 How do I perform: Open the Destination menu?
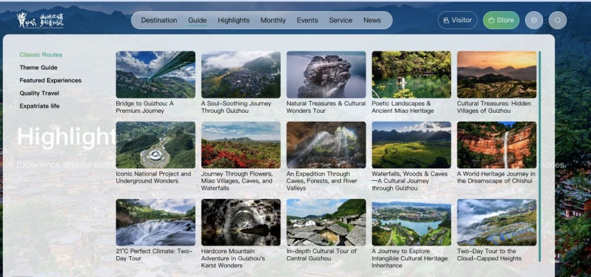pyautogui.click(x=159, y=20)
